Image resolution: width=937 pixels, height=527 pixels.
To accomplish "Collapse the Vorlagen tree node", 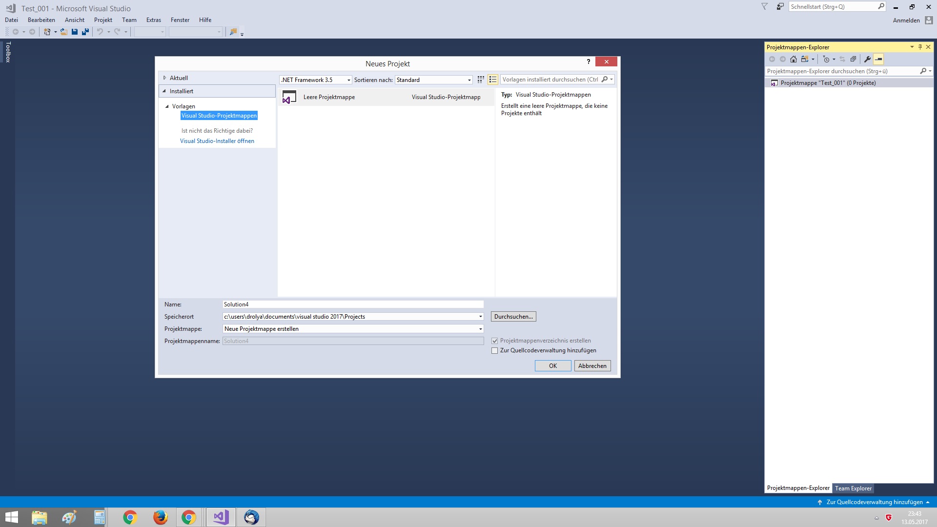I will pyautogui.click(x=167, y=106).
